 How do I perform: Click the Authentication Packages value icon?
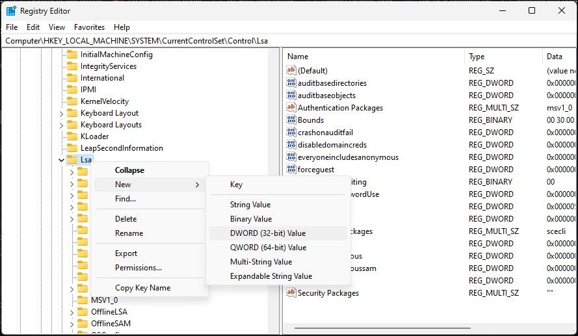point(291,108)
